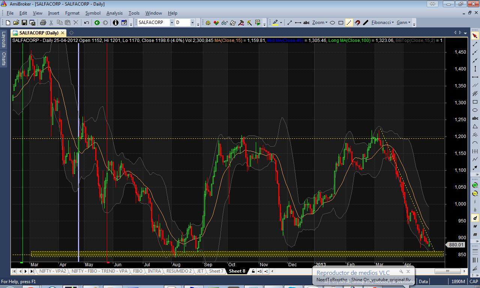Open the Analysis menu
480x288 pixels.
click(114, 13)
